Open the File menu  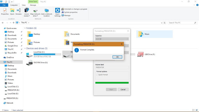pyautogui.click(x=4, y=5)
